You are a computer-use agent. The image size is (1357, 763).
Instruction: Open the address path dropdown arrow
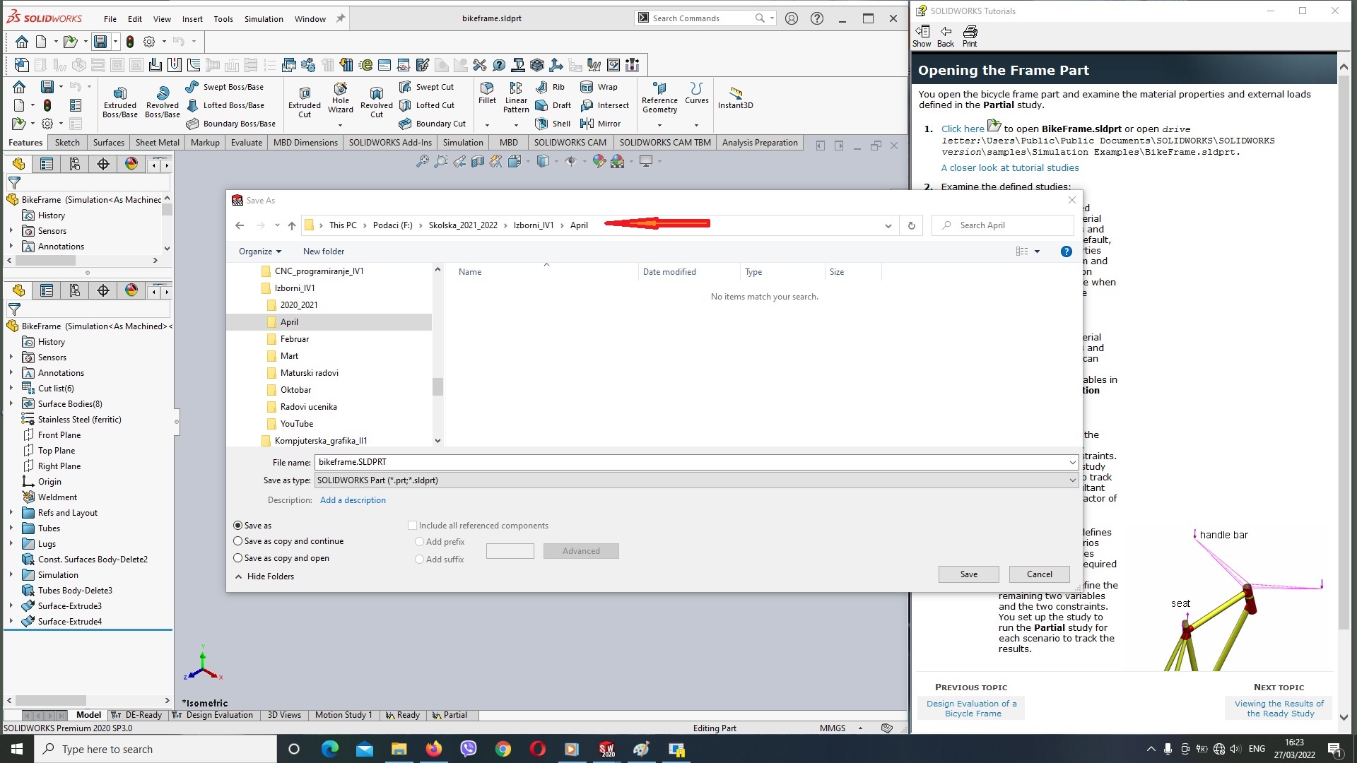pyautogui.click(x=888, y=225)
